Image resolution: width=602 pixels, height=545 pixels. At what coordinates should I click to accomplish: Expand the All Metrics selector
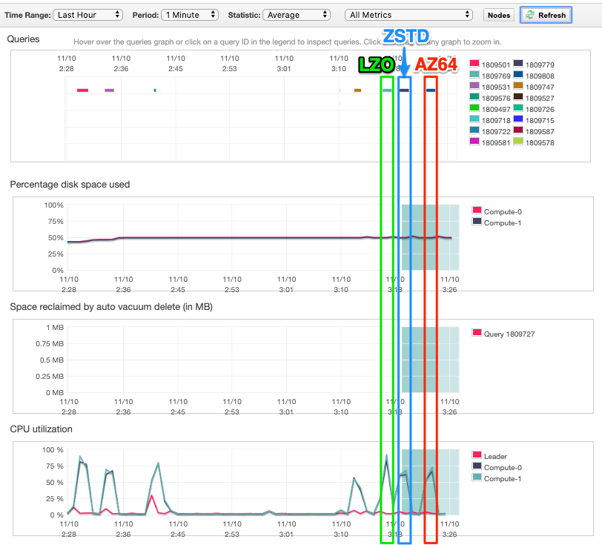(x=410, y=15)
